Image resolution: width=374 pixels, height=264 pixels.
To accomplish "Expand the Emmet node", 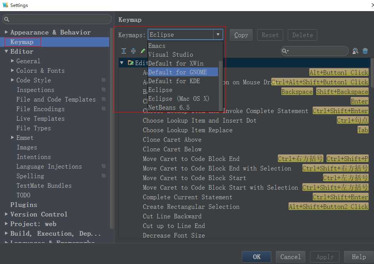I will click(12, 138).
